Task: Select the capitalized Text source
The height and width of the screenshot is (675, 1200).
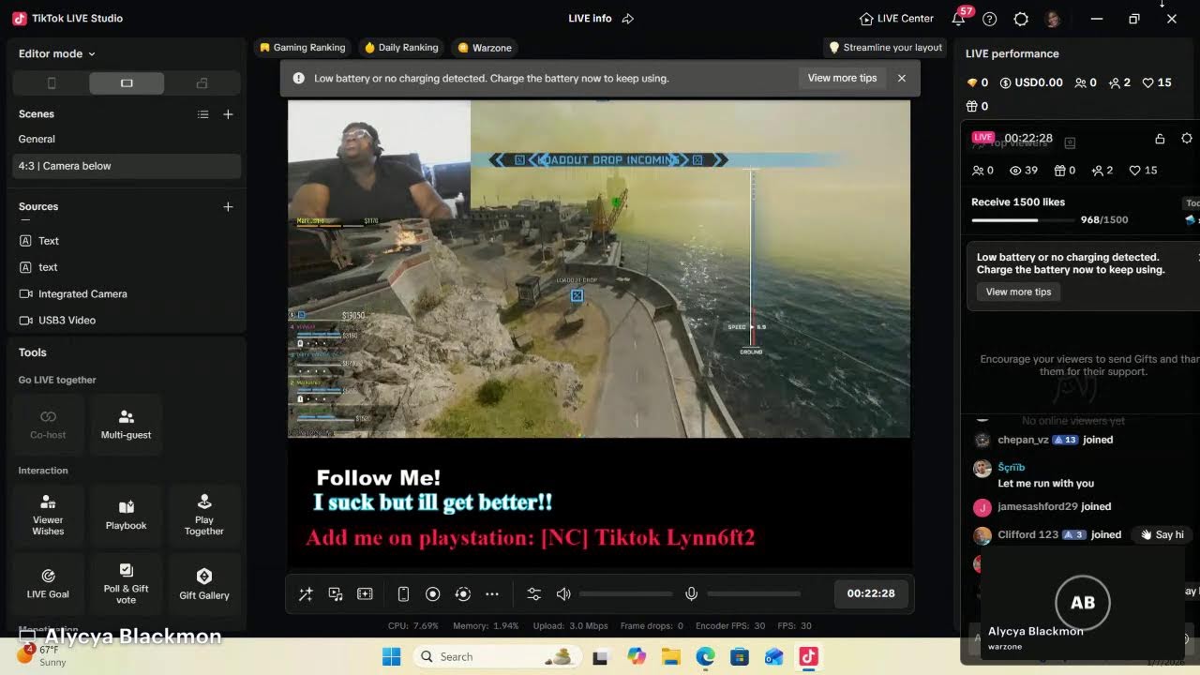Action: (127, 241)
